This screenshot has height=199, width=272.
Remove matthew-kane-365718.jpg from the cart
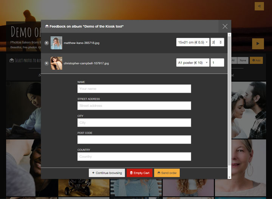(46, 43)
